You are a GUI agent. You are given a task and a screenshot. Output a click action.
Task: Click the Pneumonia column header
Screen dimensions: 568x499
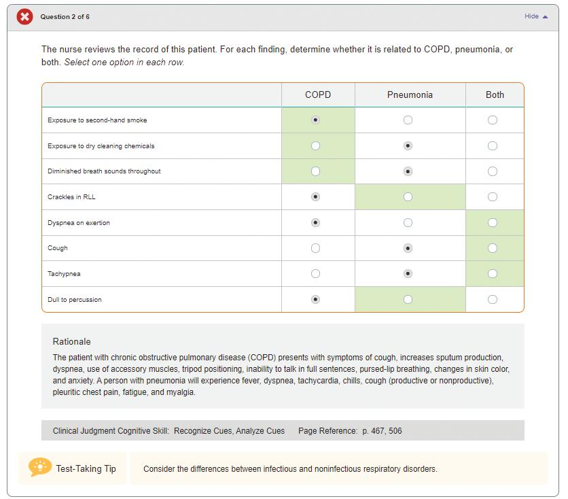pos(410,94)
